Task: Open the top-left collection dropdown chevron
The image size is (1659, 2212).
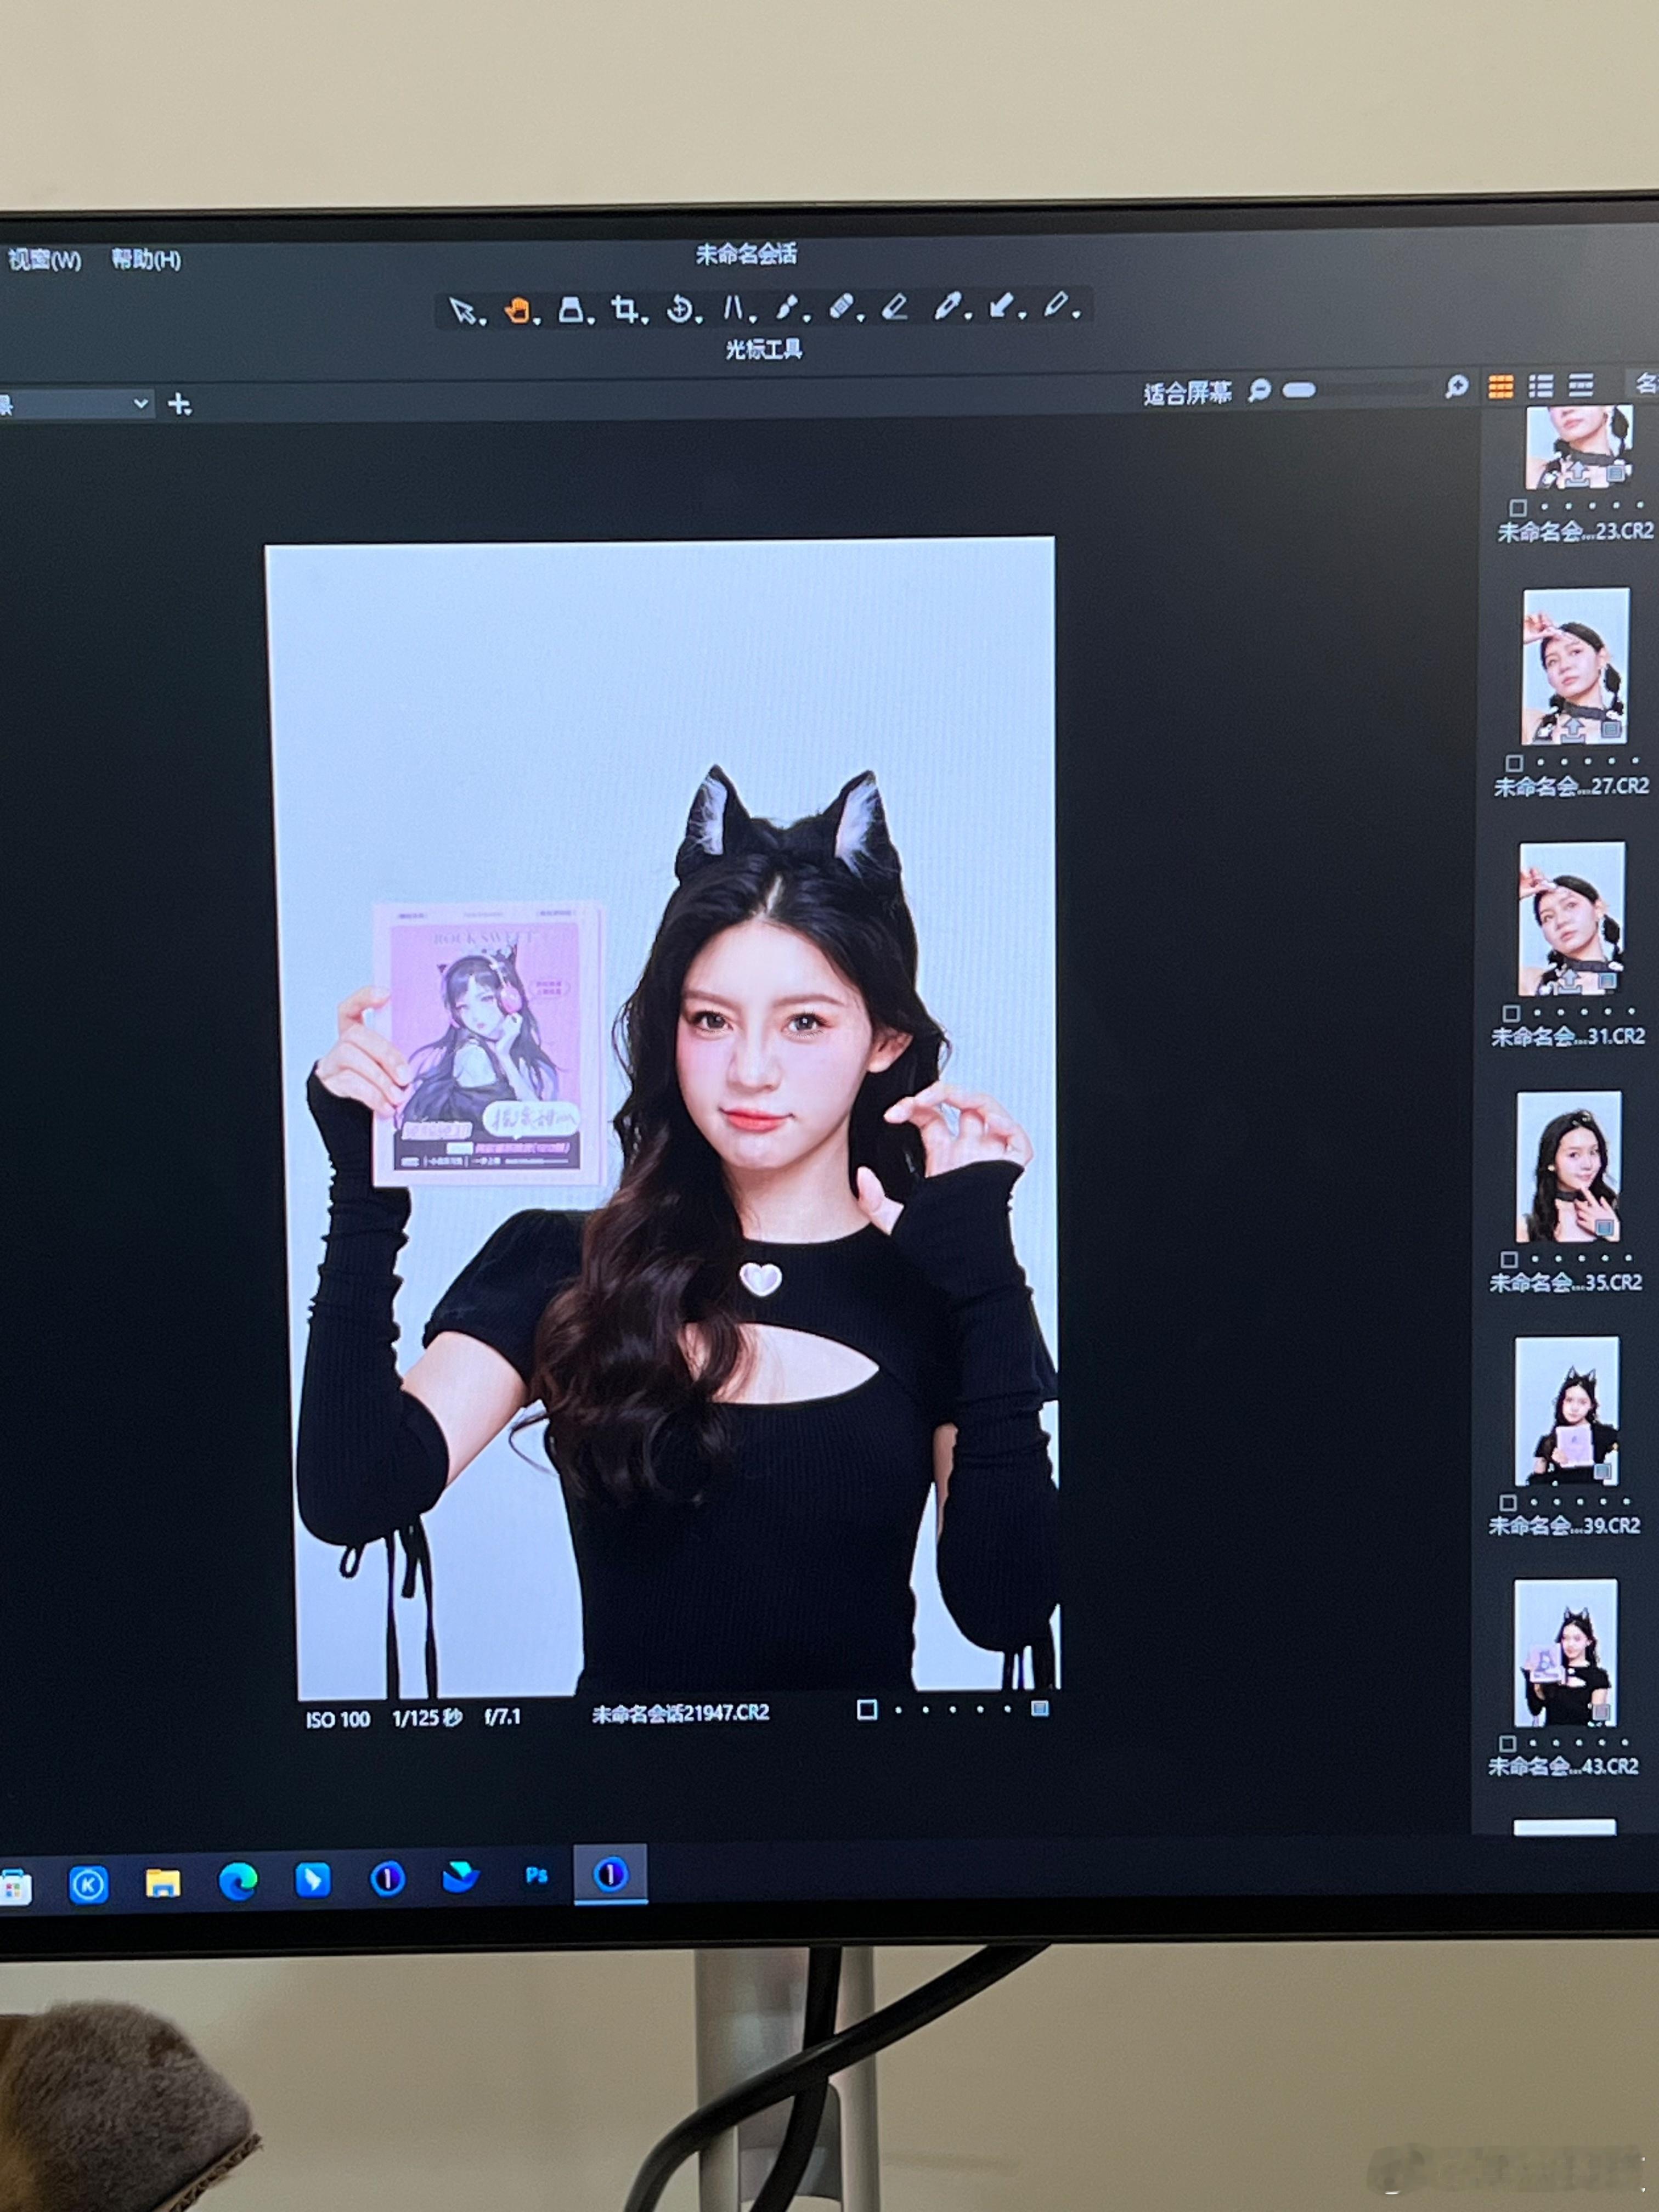Action: (x=141, y=404)
